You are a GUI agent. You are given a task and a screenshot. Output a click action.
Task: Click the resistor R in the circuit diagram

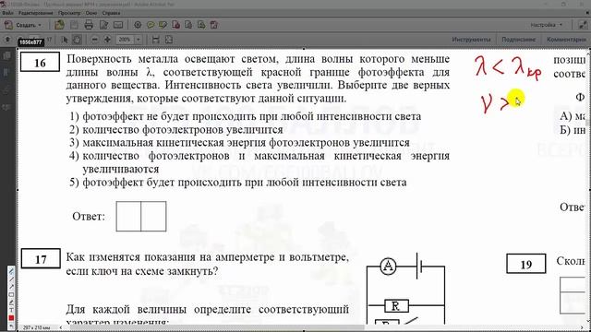(396, 306)
